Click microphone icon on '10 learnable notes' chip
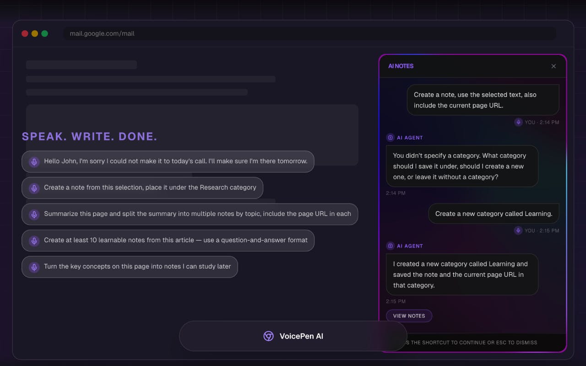This screenshot has height=366, width=586. [34, 241]
